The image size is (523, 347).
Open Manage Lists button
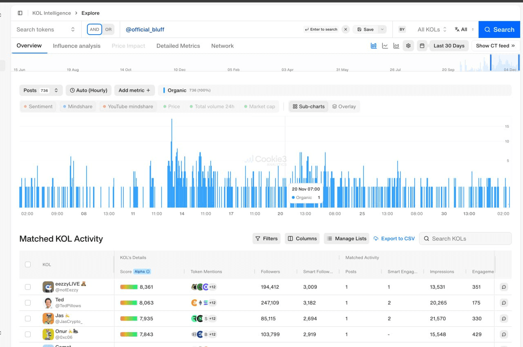click(x=346, y=239)
